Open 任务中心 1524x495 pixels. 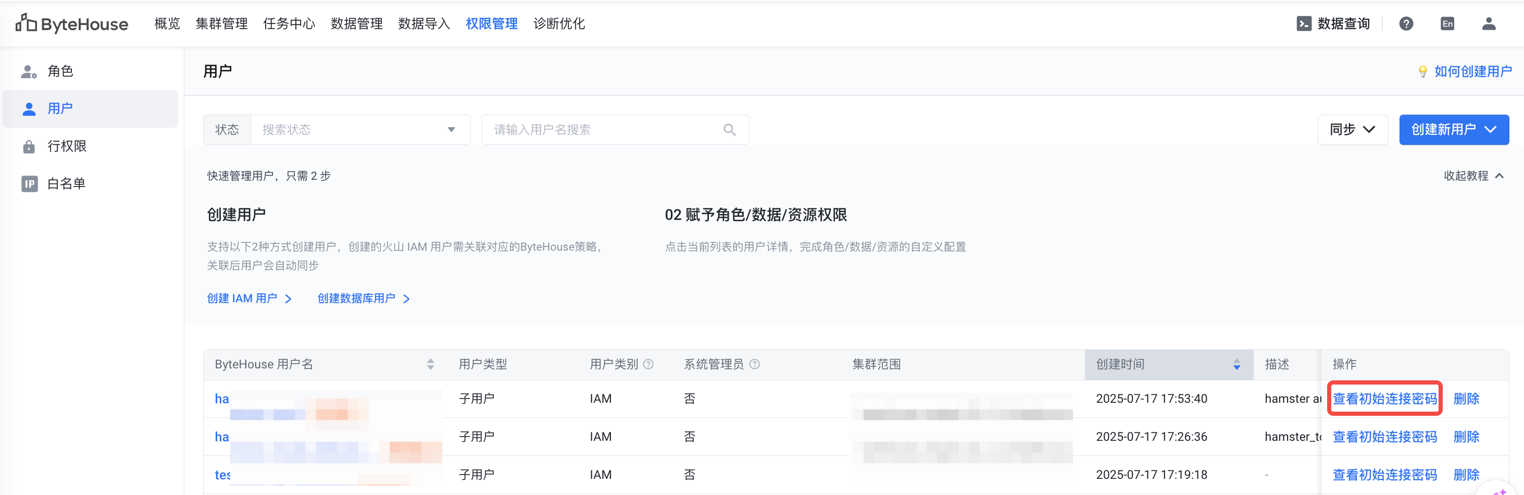tap(289, 23)
